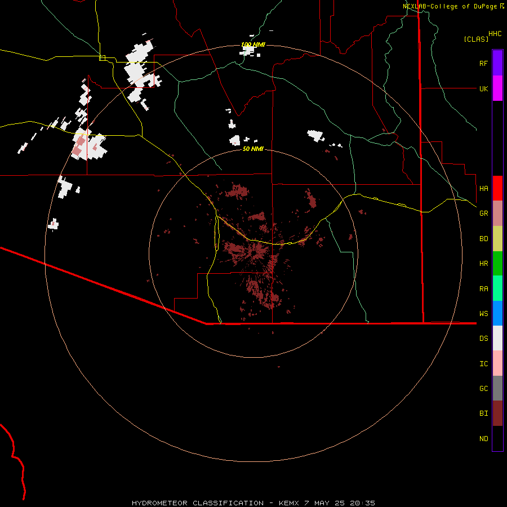507x507 pixels.
Task: Select the GR graupel legend swatch
Action: point(497,214)
